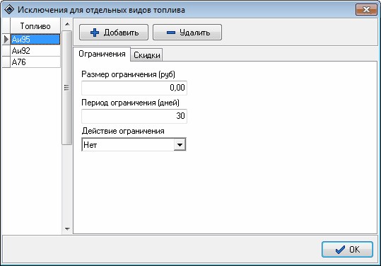Image resolution: width=381 pixels, height=266 pixels.
Task: Click the dialog title bar app icon
Action: coord(9,10)
